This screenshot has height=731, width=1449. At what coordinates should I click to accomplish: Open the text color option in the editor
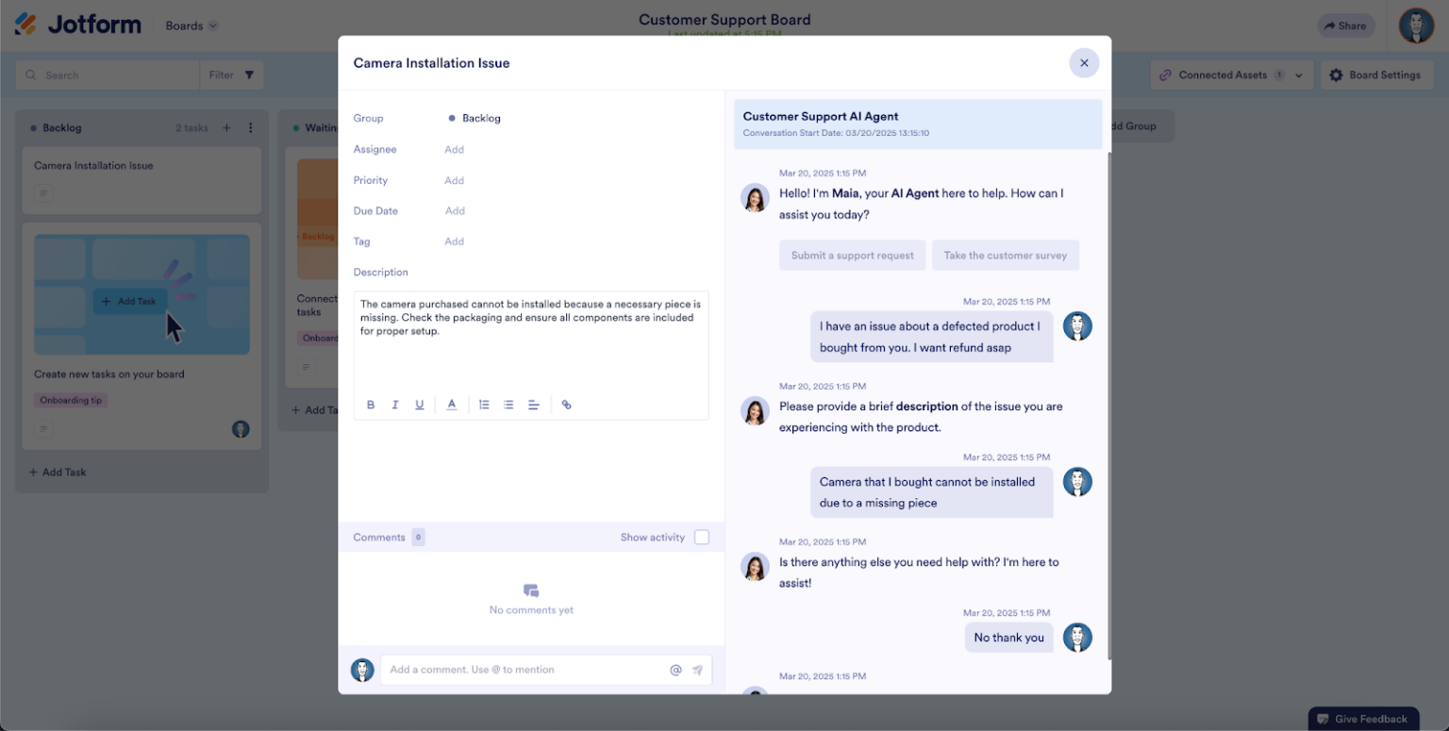tap(451, 405)
